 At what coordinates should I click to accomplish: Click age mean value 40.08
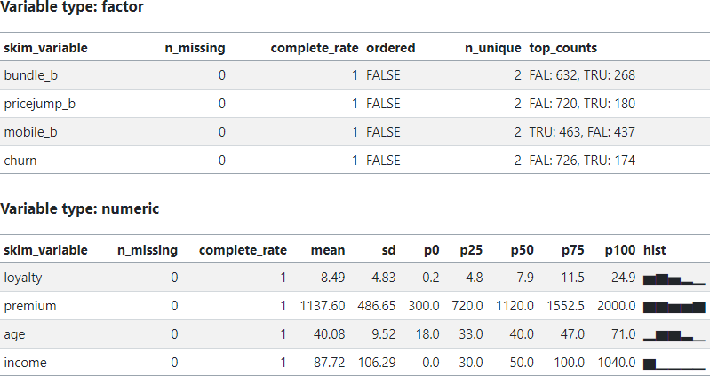329,334
